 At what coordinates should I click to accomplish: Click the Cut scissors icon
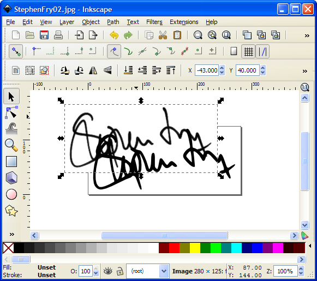click(163, 35)
